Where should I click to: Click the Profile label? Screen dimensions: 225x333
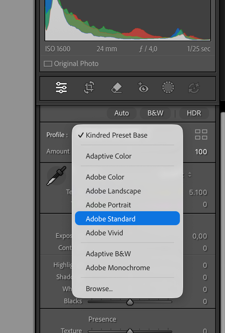coord(57,135)
